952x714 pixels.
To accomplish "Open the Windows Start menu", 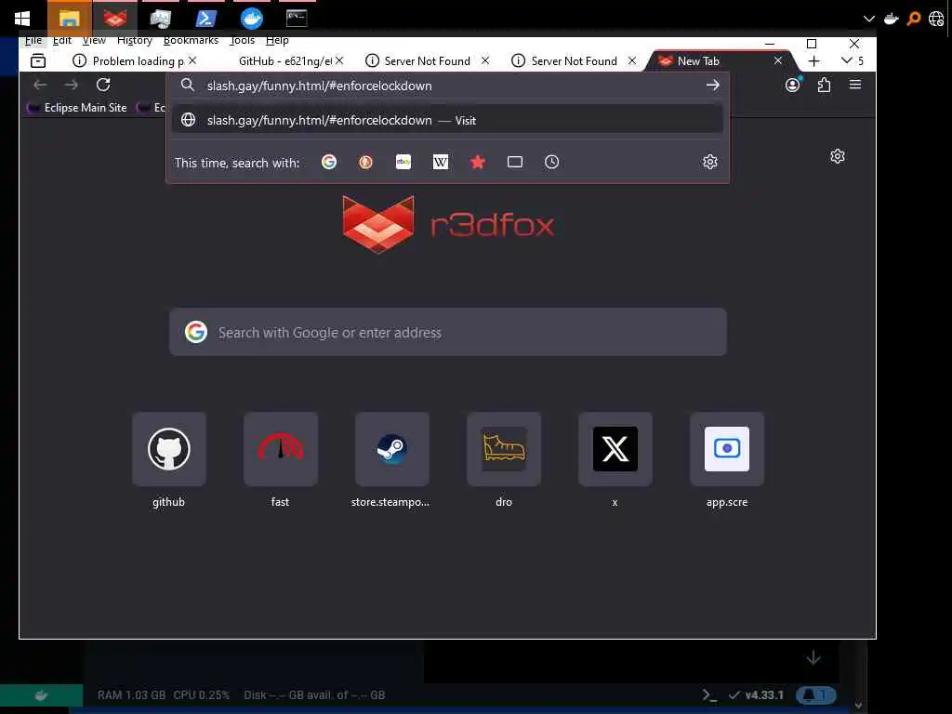I will (x=22, y=19).
